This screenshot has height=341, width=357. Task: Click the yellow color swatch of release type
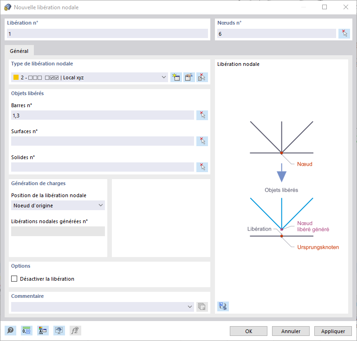pyautogui.click(x=16, y=77)
